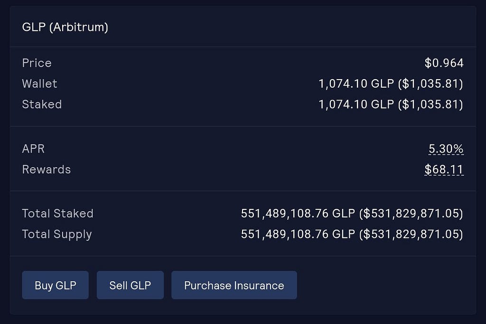Click the Staked row label
This screenshot has height=324, width=486.
[x=42, y=105]
